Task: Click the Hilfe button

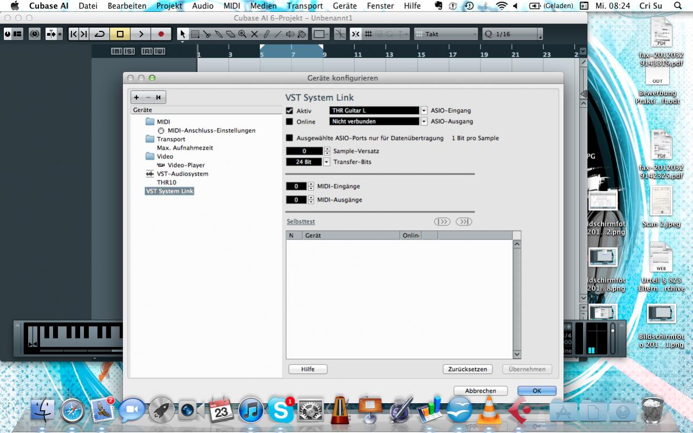Action: 308,369
